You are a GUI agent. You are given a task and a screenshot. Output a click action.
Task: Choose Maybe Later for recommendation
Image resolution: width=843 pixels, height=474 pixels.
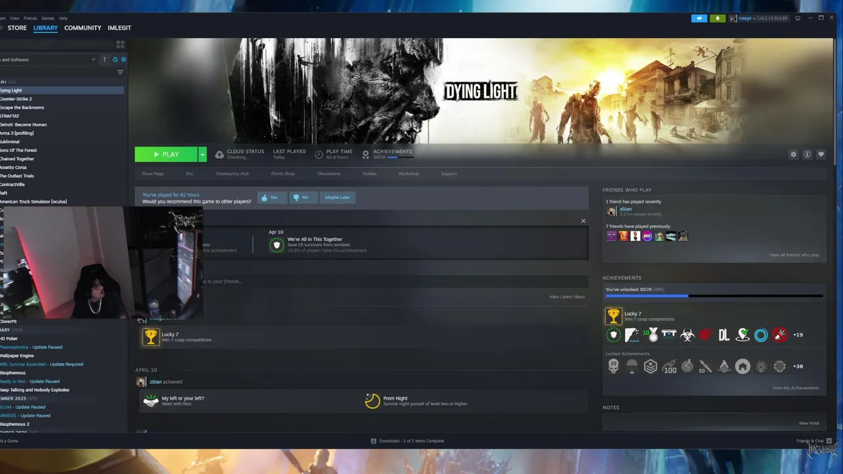pos(337,197)
